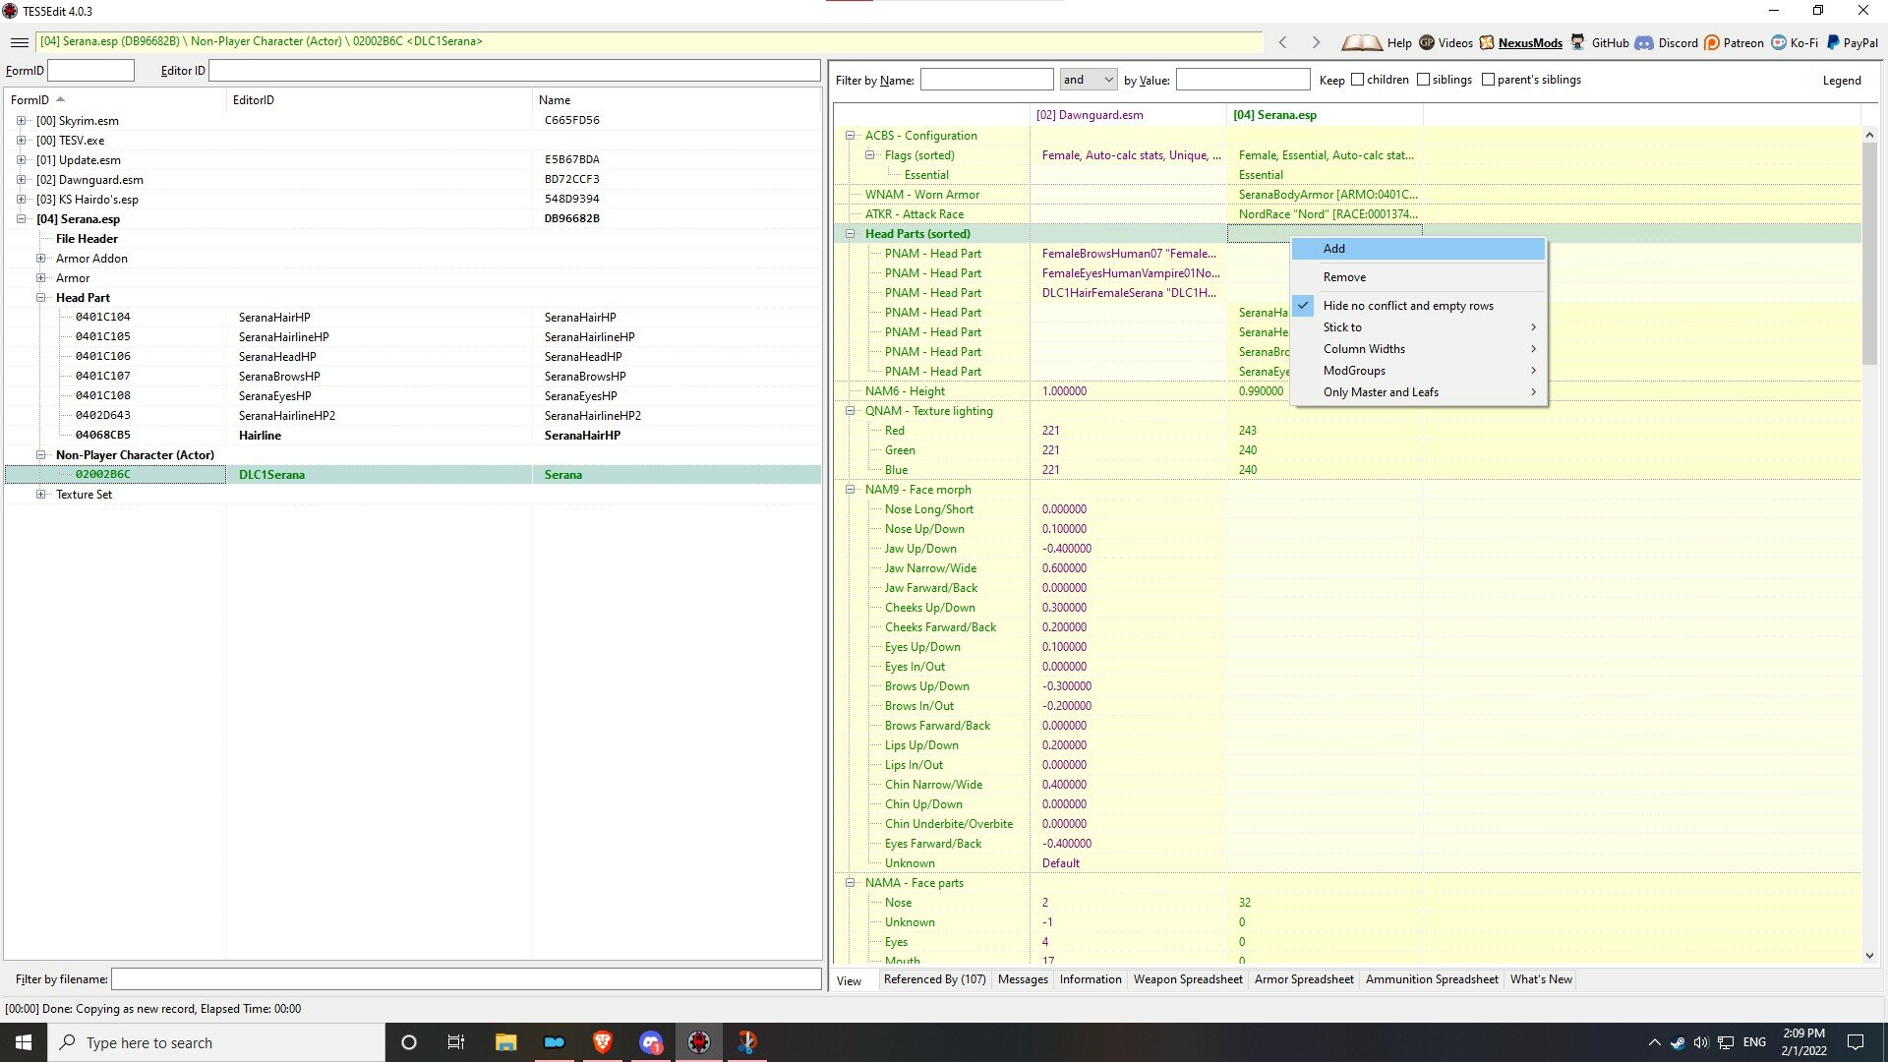Click the Filter by filename input field

click(466, 979)
